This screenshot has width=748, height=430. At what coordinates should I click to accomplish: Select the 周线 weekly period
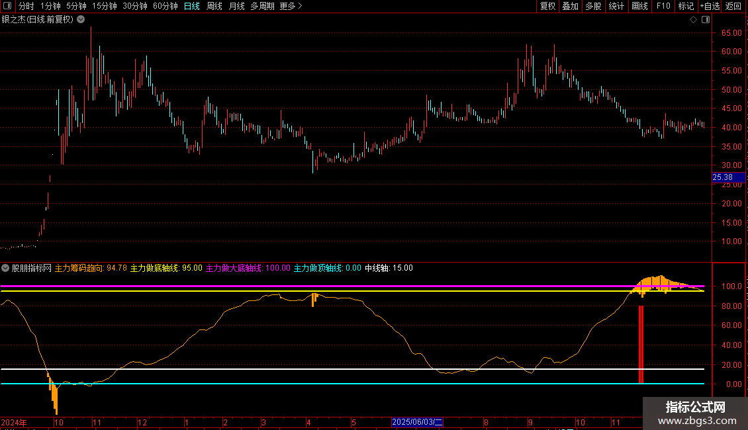click(x=214, y=7)
